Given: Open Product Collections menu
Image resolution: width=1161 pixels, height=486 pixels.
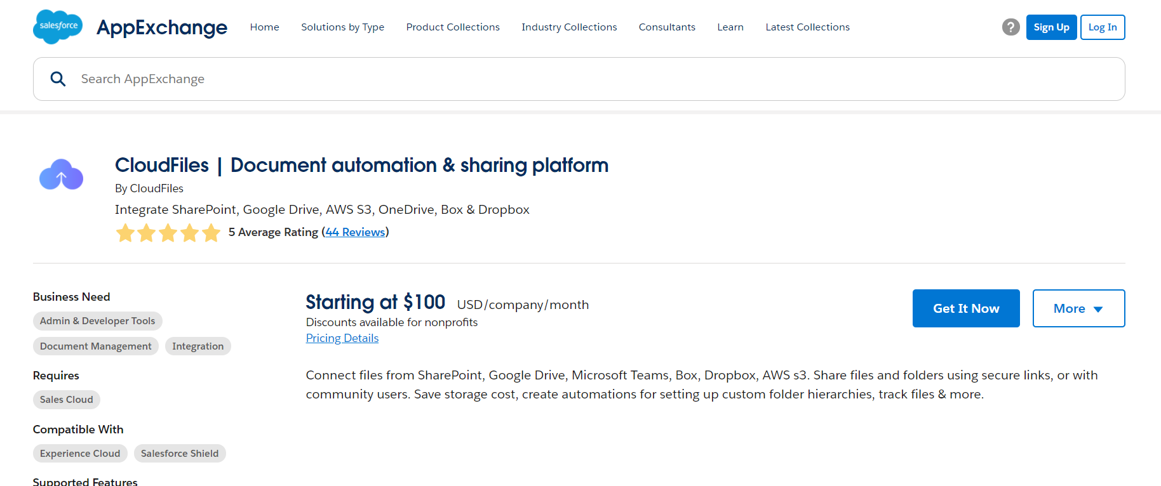Looking at the screenshot, I should pos(452,27).
